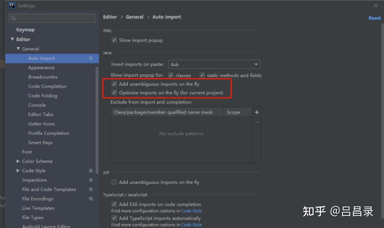Click the Reset link
384x228 pixels.
pyautogui.click(x=374, y=18)
